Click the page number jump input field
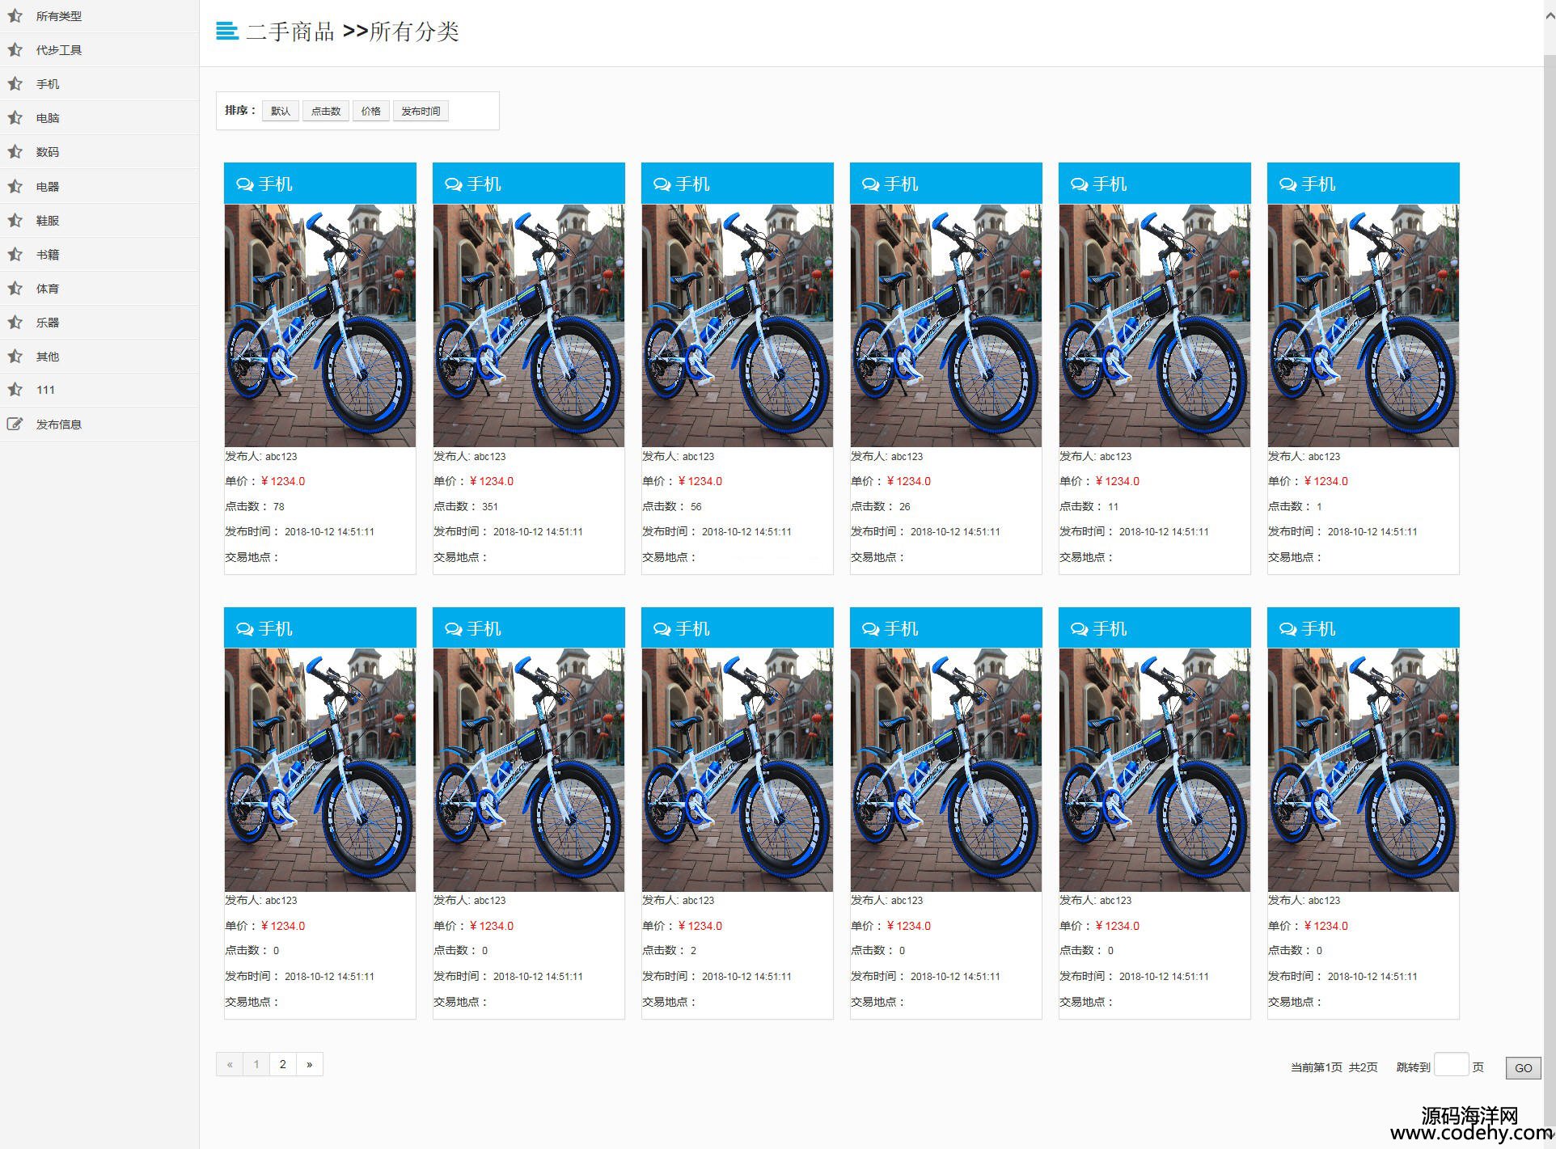Image resolution: width=1556 pixels, height=1149 pixels. [1451, 1065]
